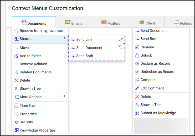Click the Share person icon
Viewport: 195px width, 136px height.
17,39
